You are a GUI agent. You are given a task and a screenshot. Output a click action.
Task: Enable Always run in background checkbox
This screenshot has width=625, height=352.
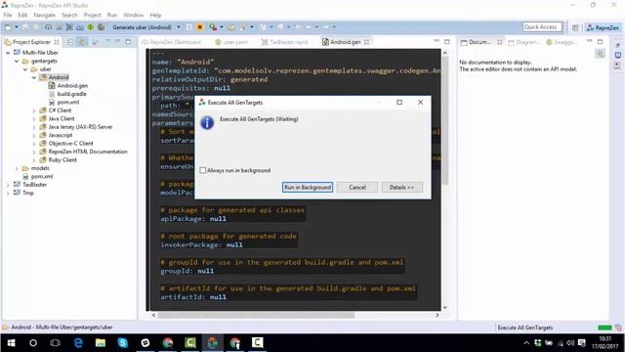click(x=203, y=170)
